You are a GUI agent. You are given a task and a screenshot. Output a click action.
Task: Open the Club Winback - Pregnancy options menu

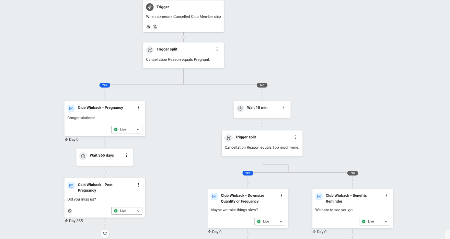coord(138,108)
